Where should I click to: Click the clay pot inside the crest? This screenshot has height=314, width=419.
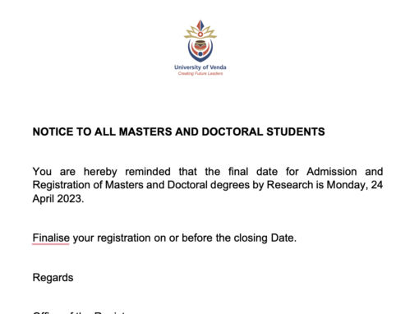tap(200, 44)
